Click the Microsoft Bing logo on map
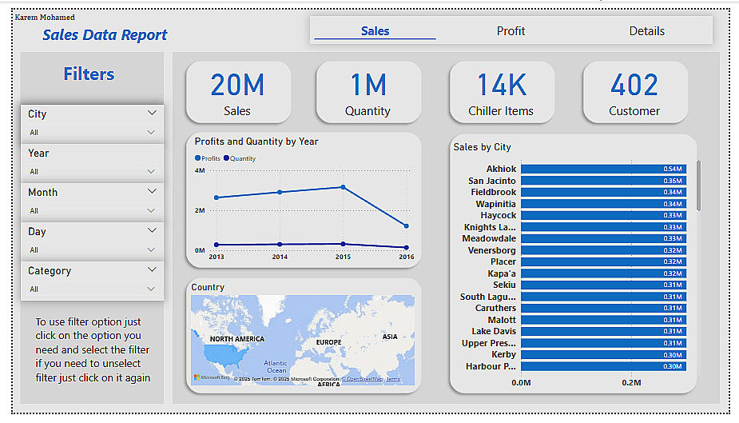 click(x=211, y=377)
